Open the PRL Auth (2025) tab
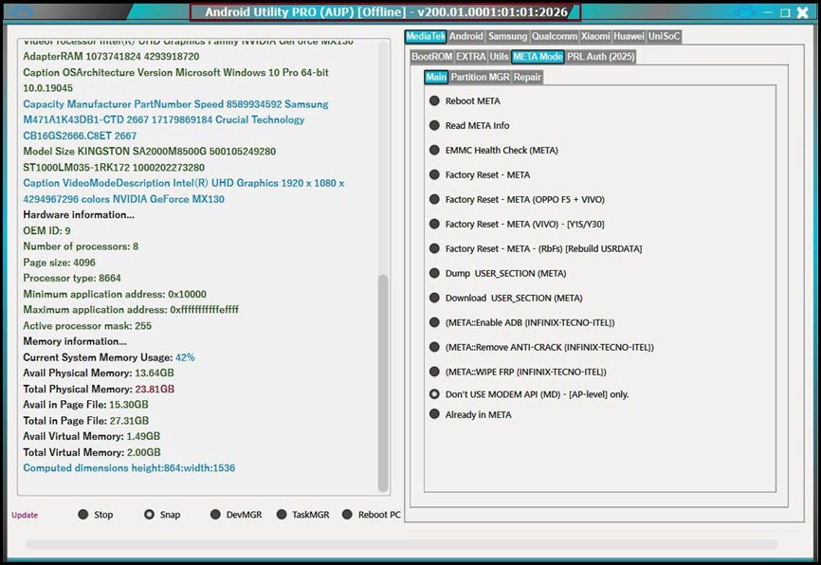The width and height of the screenshot is (821, 565). [600, 57]
